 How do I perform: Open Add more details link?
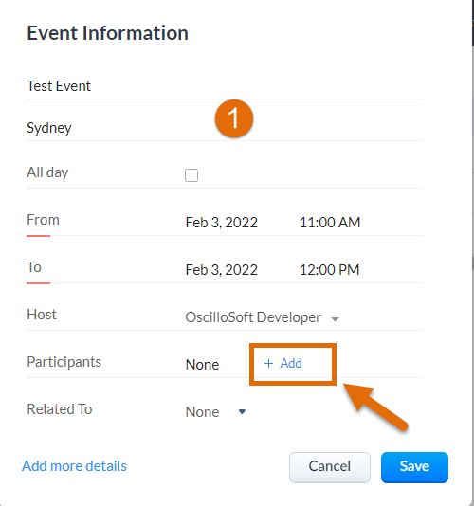(x=74, y=466)
